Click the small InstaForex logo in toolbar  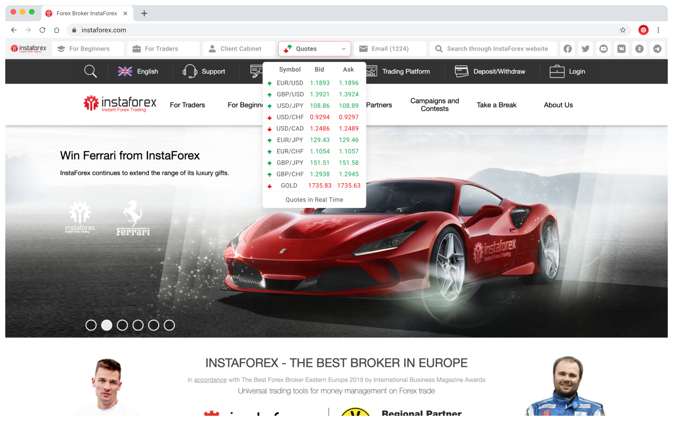(x=28, y=48)
